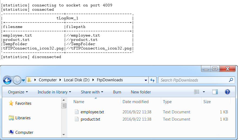
Task: Click employee.txt's 1 KB size cell
Action: pos(224,112)
